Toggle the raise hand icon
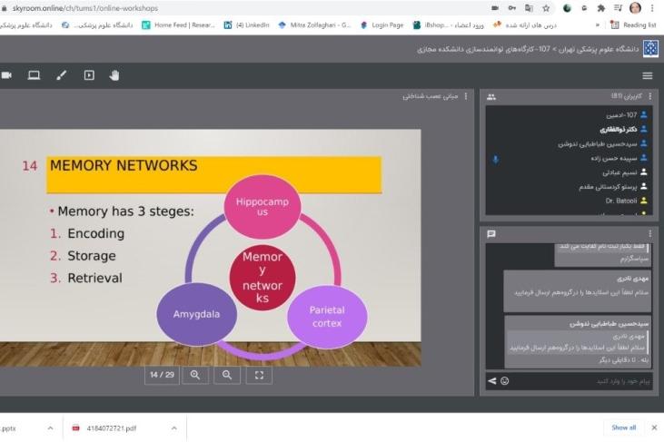 pyautogui.click(x=115, y=75)
